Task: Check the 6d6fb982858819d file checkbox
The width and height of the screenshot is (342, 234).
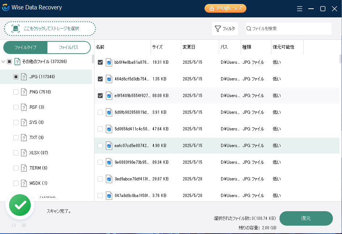Action: point(100,112)
